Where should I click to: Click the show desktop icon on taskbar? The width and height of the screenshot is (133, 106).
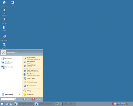tap(7, 104)
